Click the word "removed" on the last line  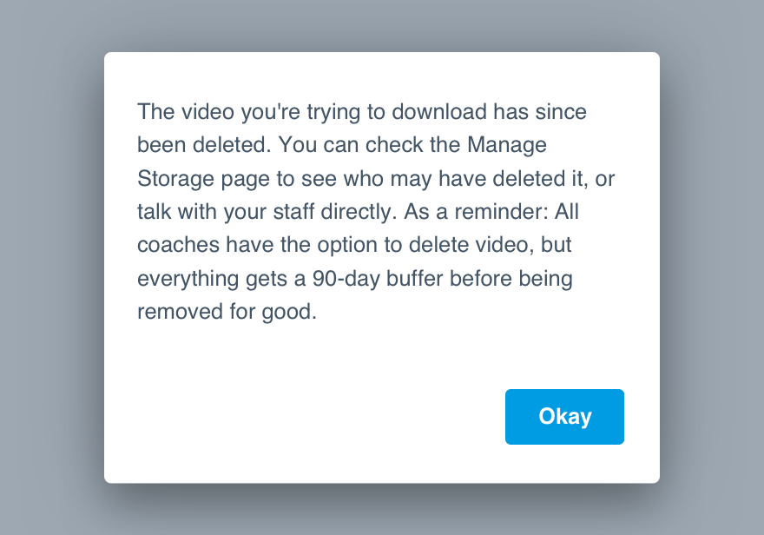coord(180,312)
